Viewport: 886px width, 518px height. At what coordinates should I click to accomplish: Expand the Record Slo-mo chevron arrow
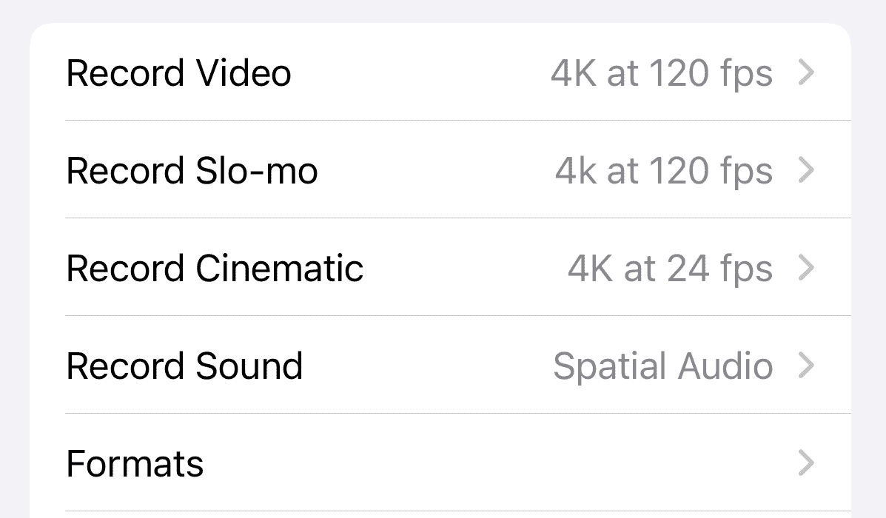tap(807, 171)
